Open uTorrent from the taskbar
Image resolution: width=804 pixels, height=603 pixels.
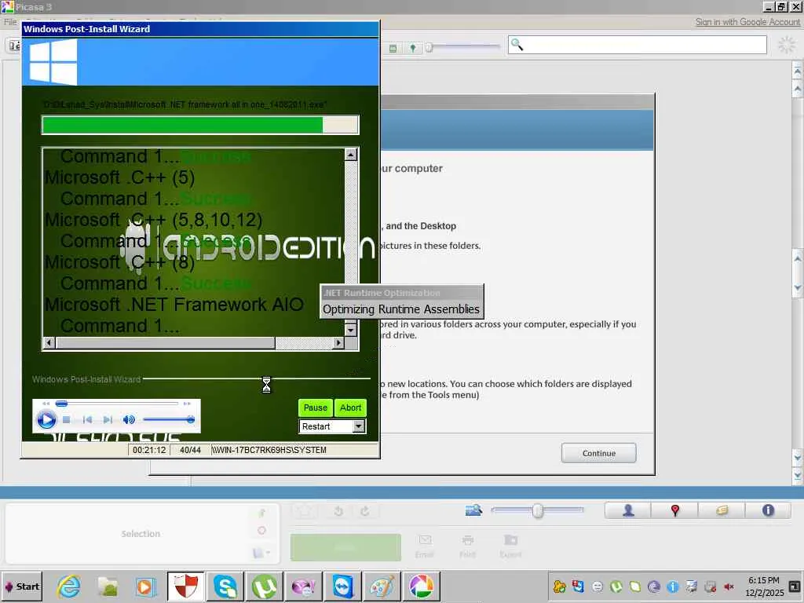point(264,587)
